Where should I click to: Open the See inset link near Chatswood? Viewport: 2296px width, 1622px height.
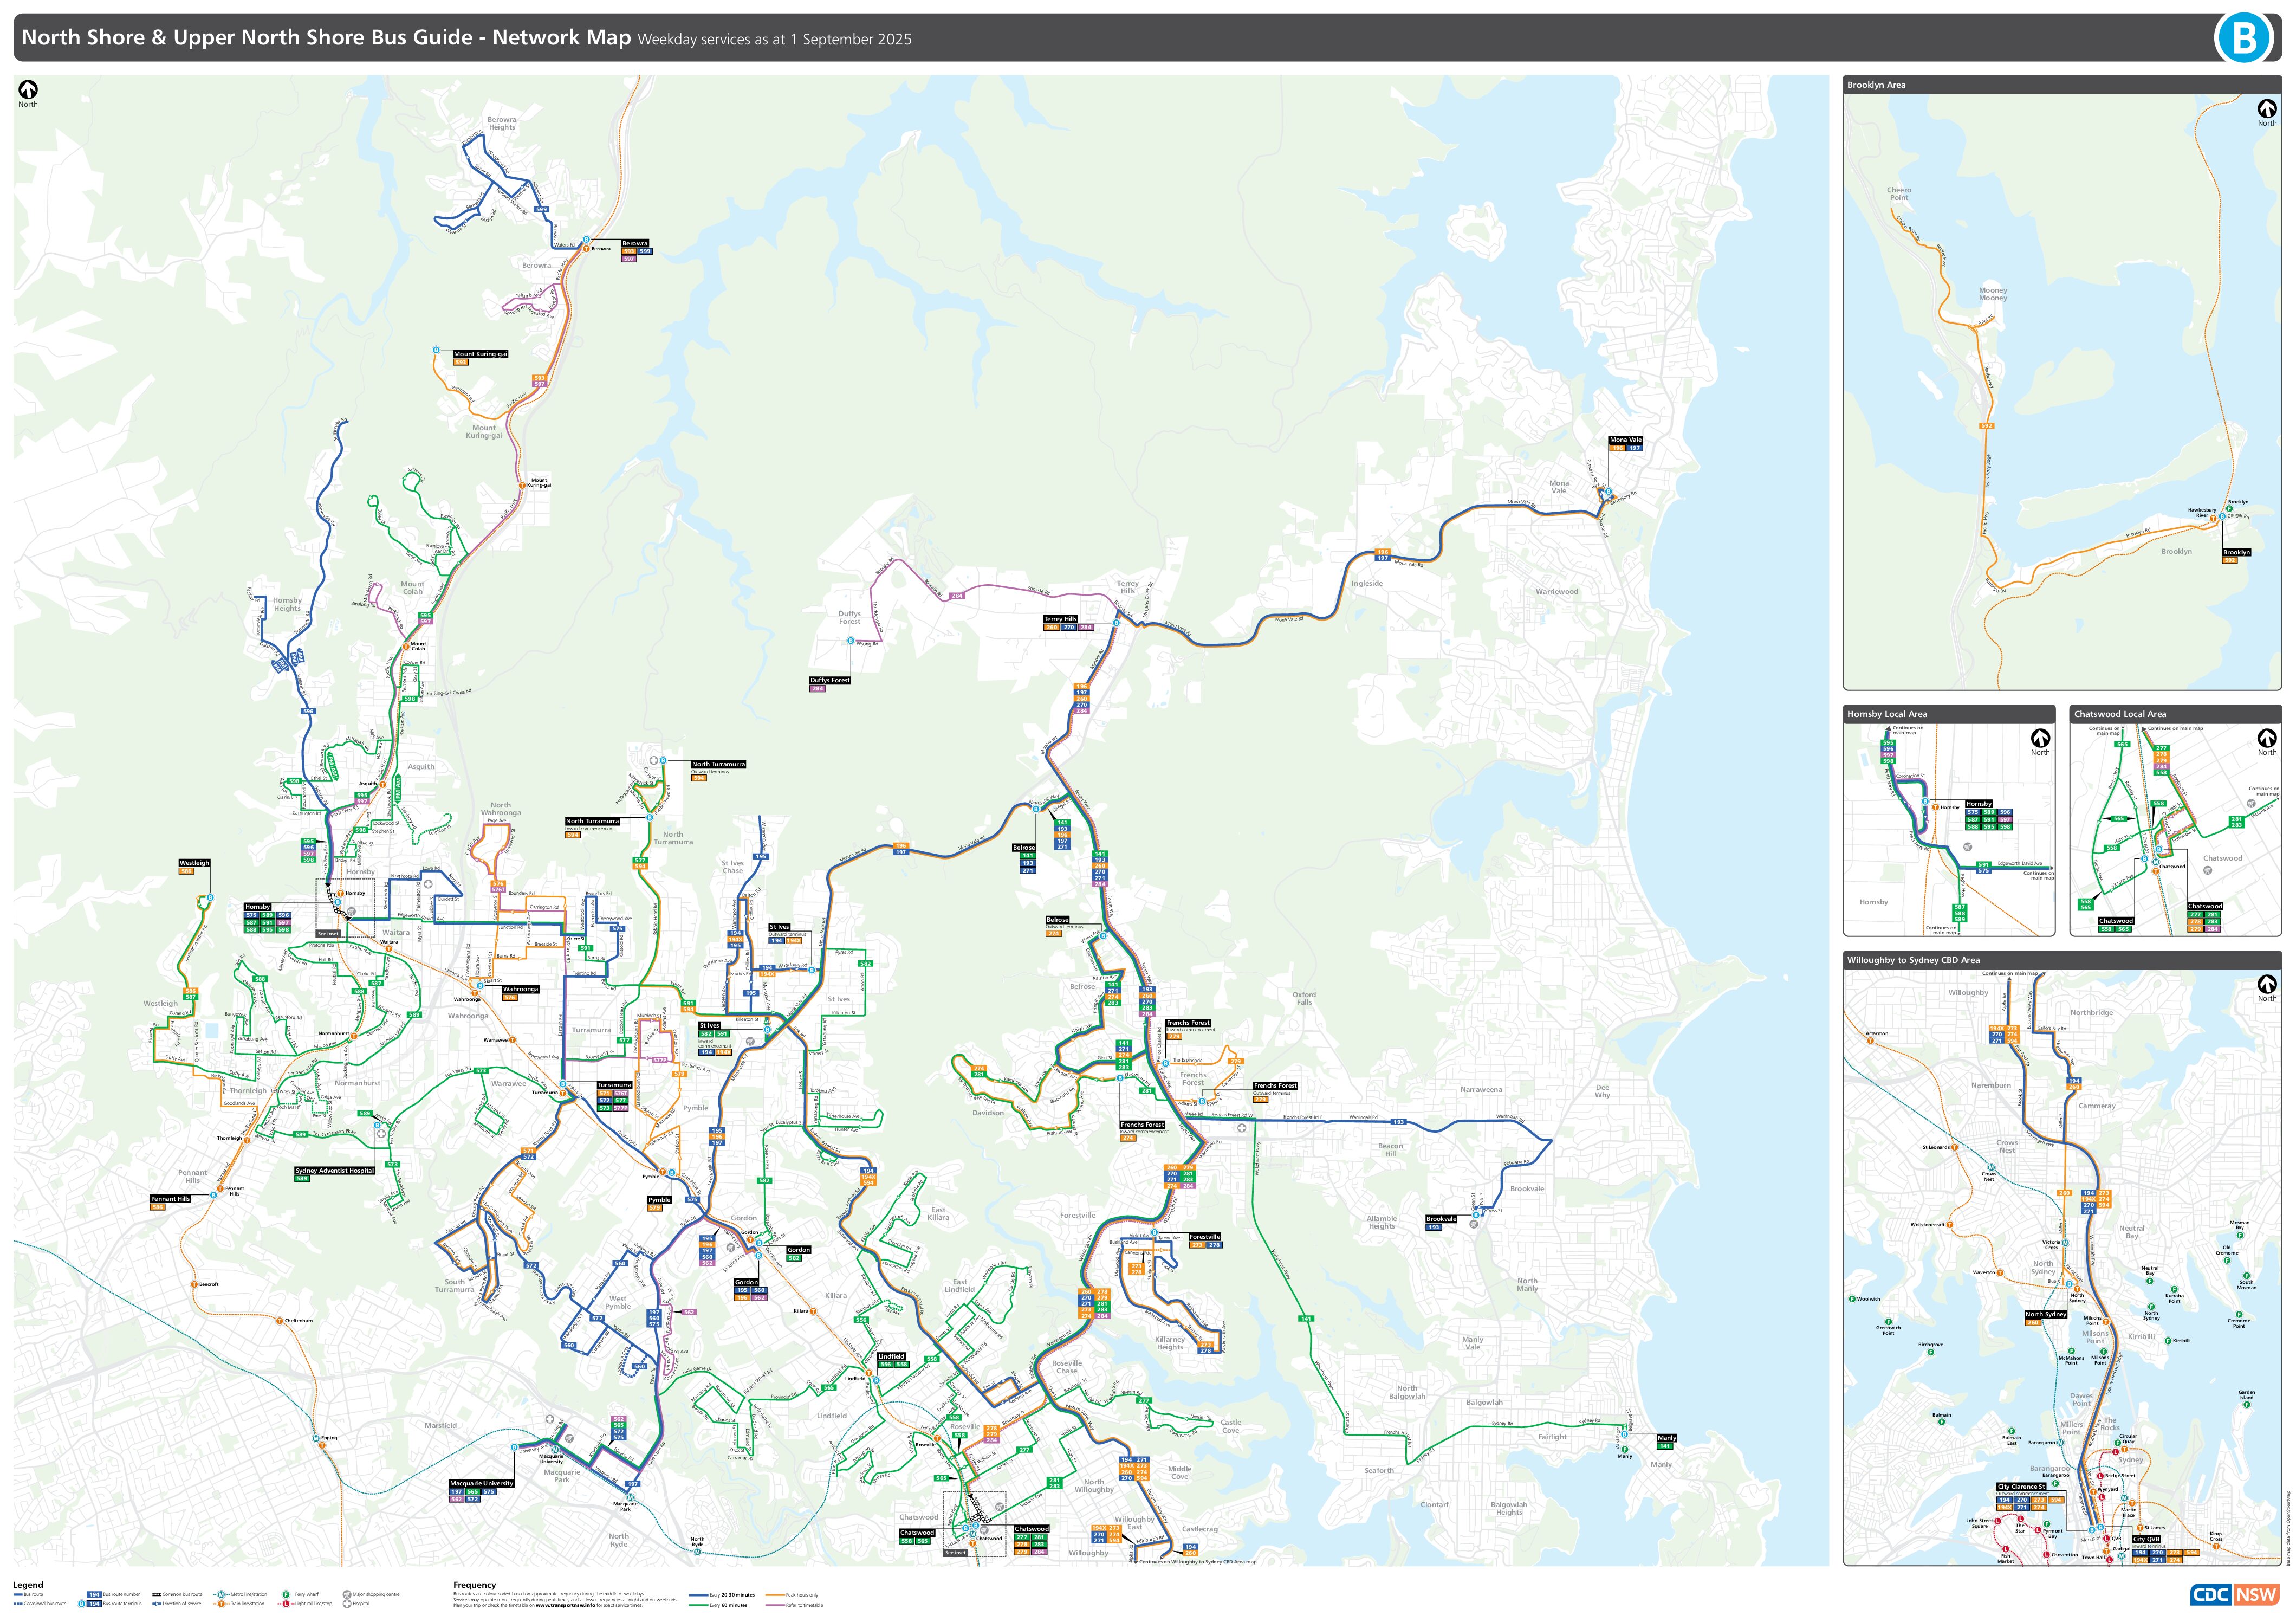pos(955,1552)
